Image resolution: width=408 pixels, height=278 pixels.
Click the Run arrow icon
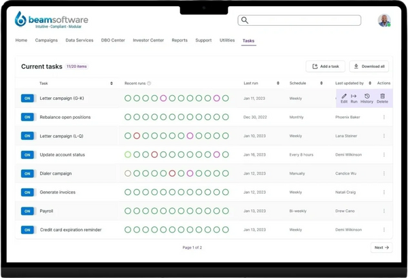point(354,97)
